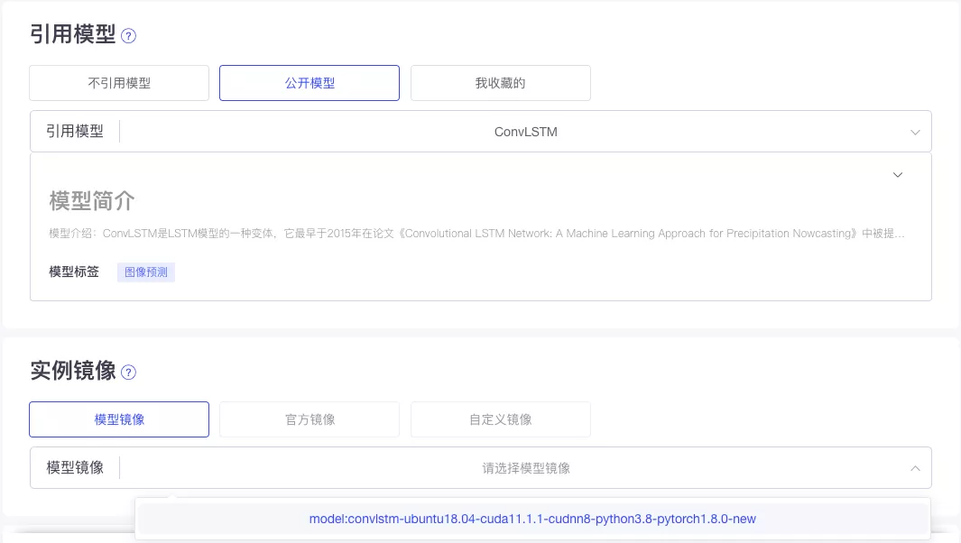The height and width of the screenshot is (543, 961).
Task: Click the 引用模型 label in the selector row
Action: click(x=76, y=132)
